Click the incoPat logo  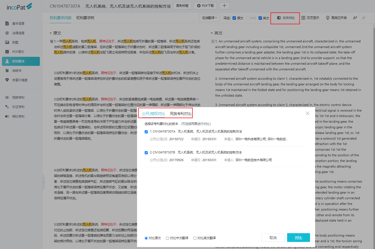[x=19, y=6]
